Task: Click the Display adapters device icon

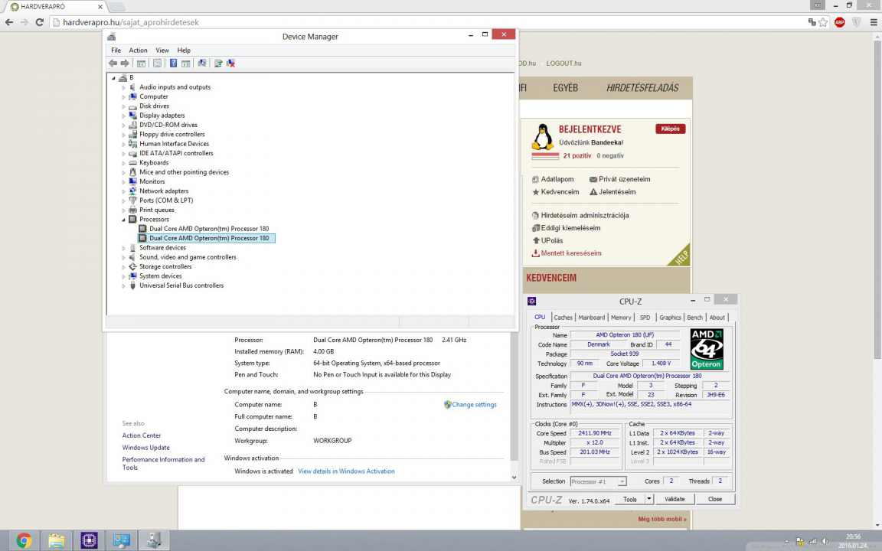Action: [132, 116]
